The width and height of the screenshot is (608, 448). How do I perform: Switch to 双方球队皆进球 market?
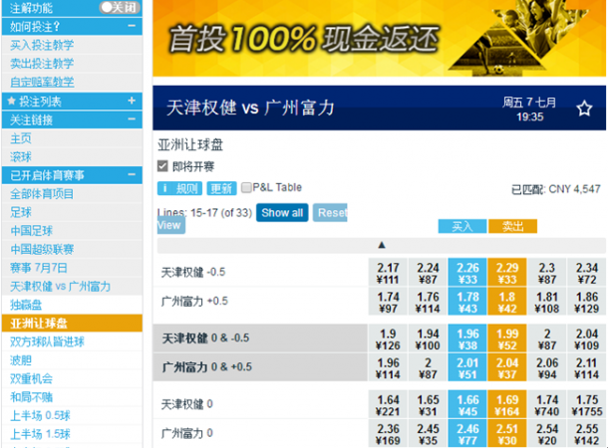point(47,341)
